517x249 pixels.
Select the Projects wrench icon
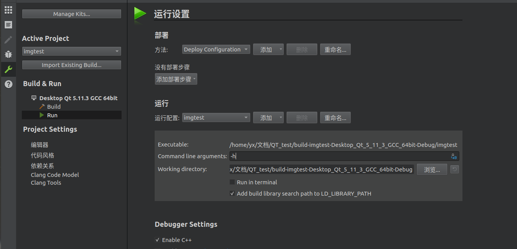(x=8, y=69)
